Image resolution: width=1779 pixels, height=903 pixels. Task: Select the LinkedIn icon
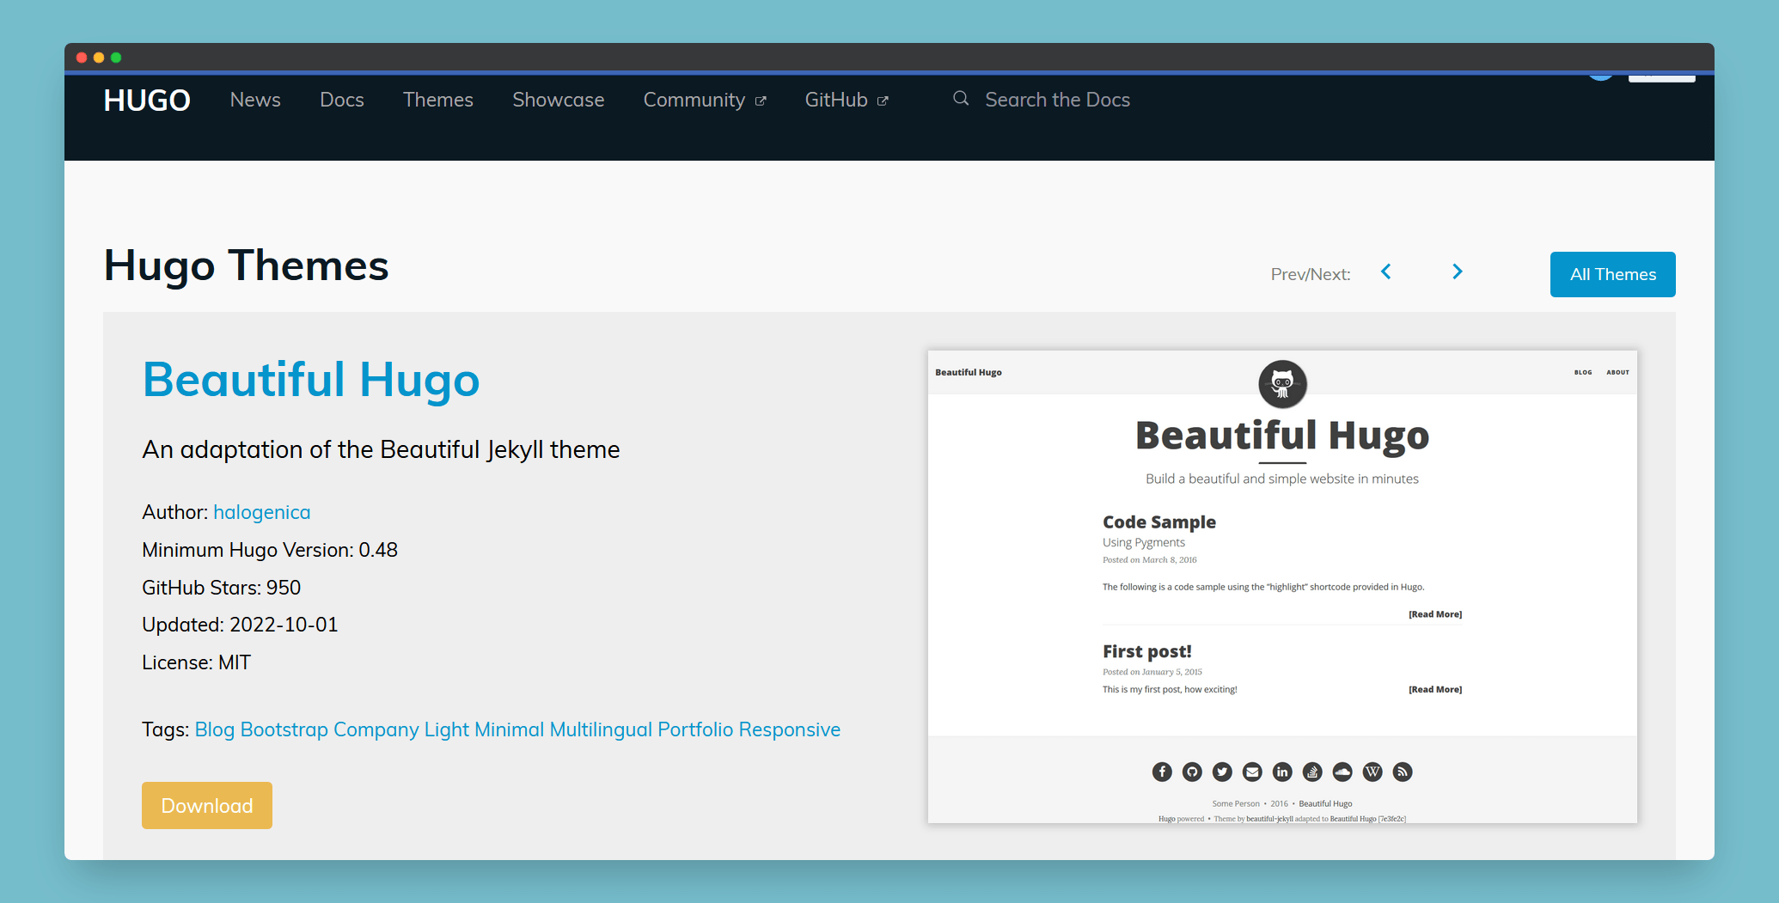1281,772
